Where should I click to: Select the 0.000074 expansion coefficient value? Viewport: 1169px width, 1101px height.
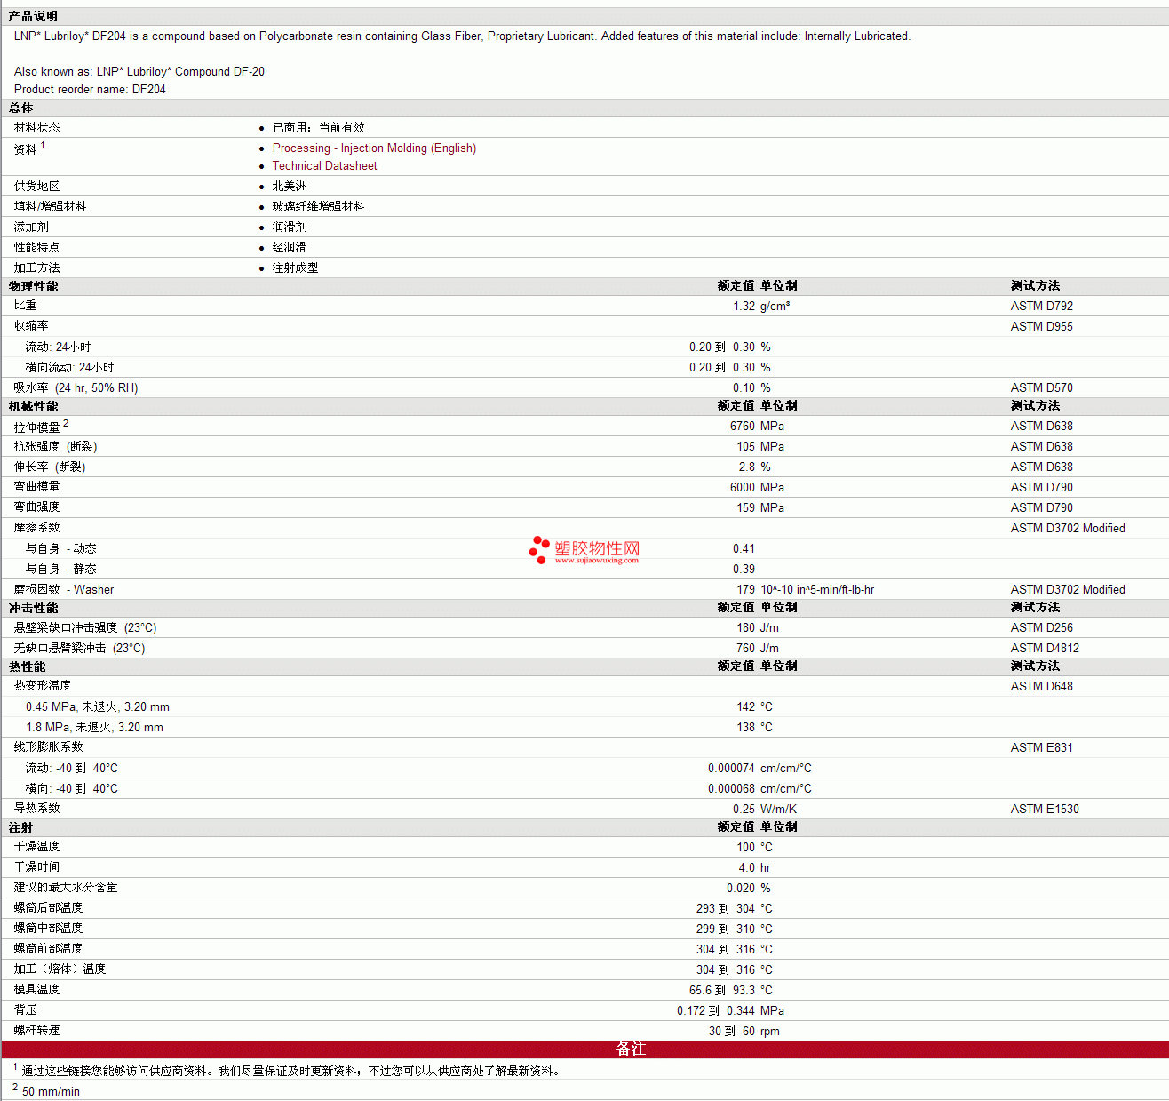point(732,769)
